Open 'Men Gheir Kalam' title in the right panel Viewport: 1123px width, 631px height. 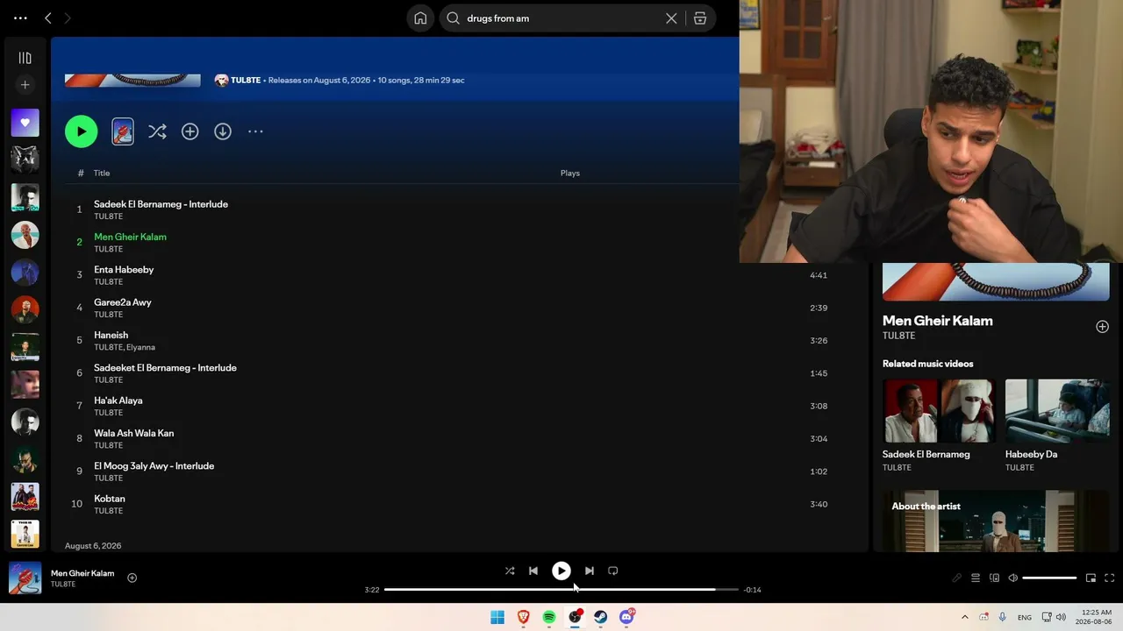pyautogui.click(x=938, y=321)
